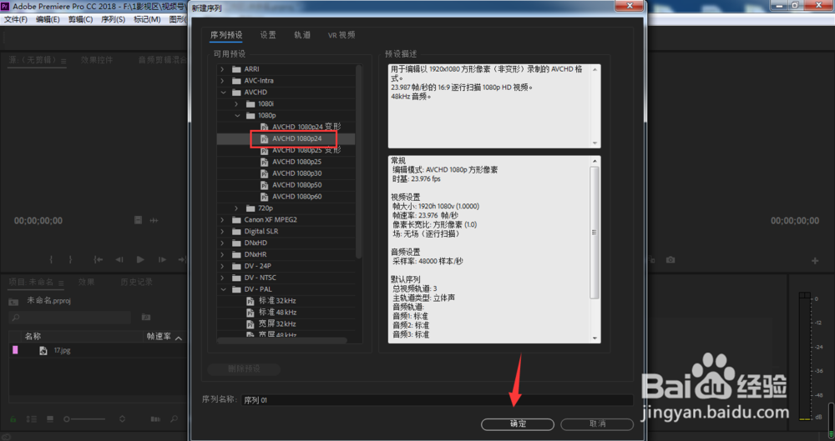835x441 pixels.
Task: Switch project panel to icon view
Action: (x=49, y=419)
